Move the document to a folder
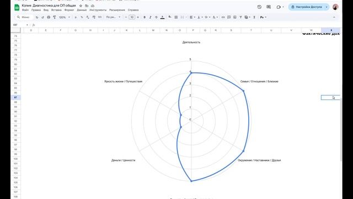Screen dimensions: 353x199 point(87,6)
